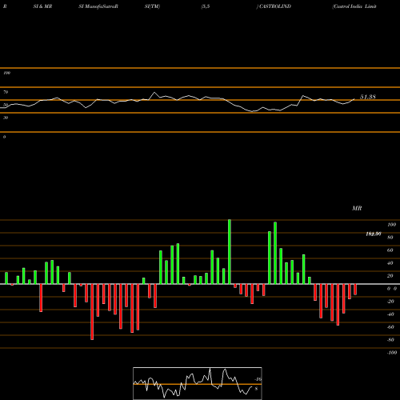Viewport: 400px width, 400px height.
Task: Click the MR axis label -80
Action: coord(390,340)
